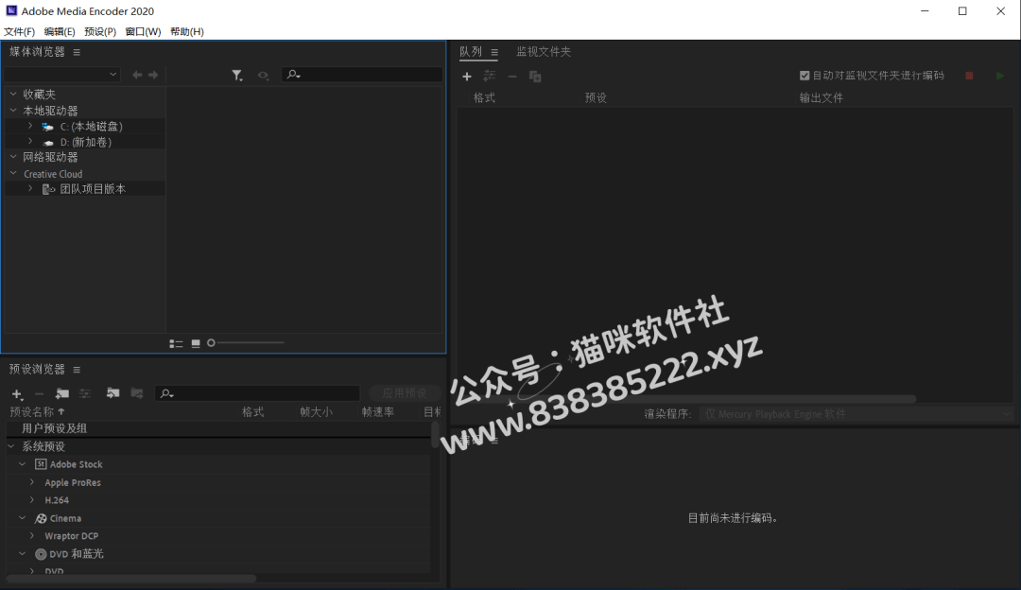Add source to queue with plus
Viewport: 1021px width, 590px height.
click(x=467, y=77)
